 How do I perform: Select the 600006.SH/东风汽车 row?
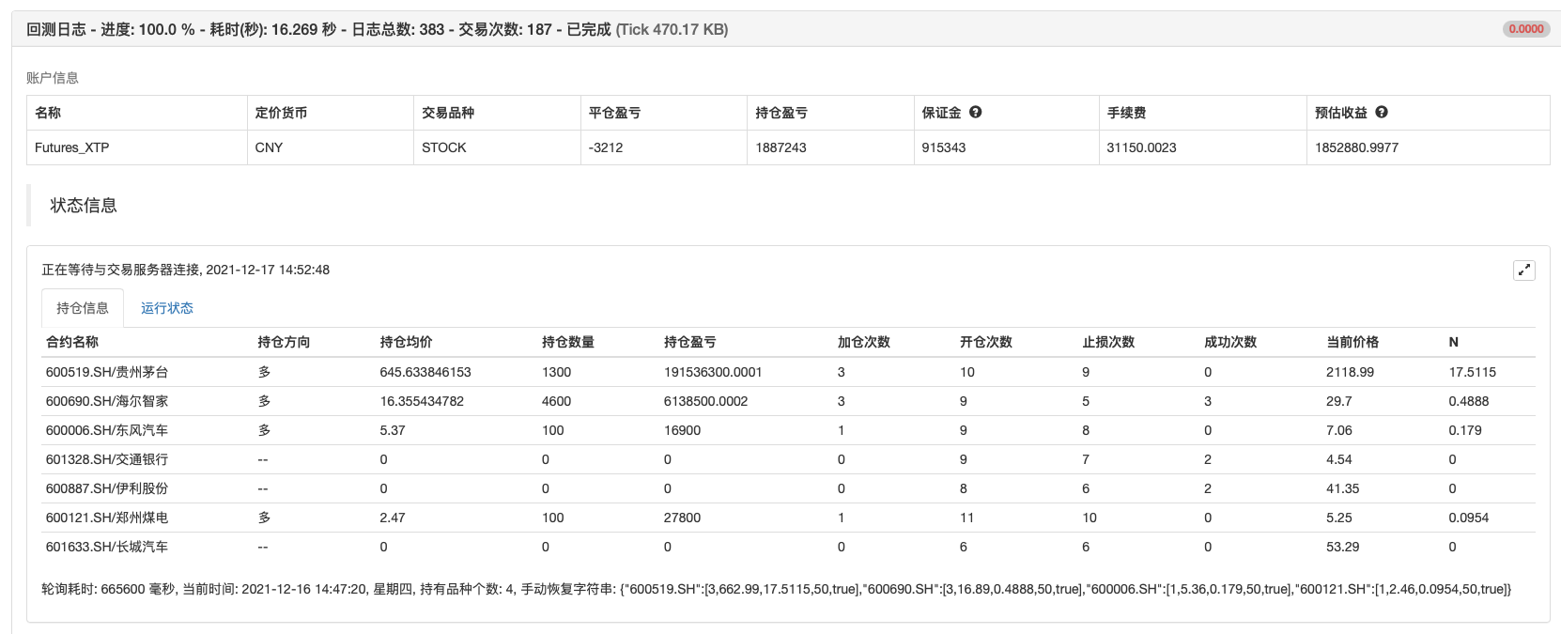[107, 430]
